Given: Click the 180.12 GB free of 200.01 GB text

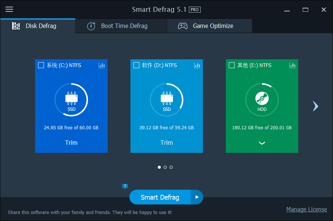Looking at the screenshot, I should click(x=262, y=128).
